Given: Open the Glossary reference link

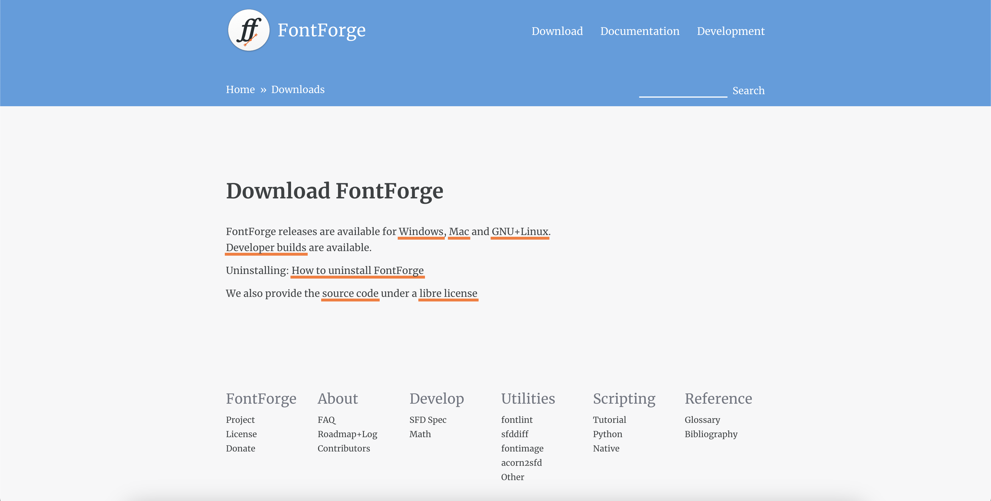Looking at the screenshot, I should tap(702, 420).
